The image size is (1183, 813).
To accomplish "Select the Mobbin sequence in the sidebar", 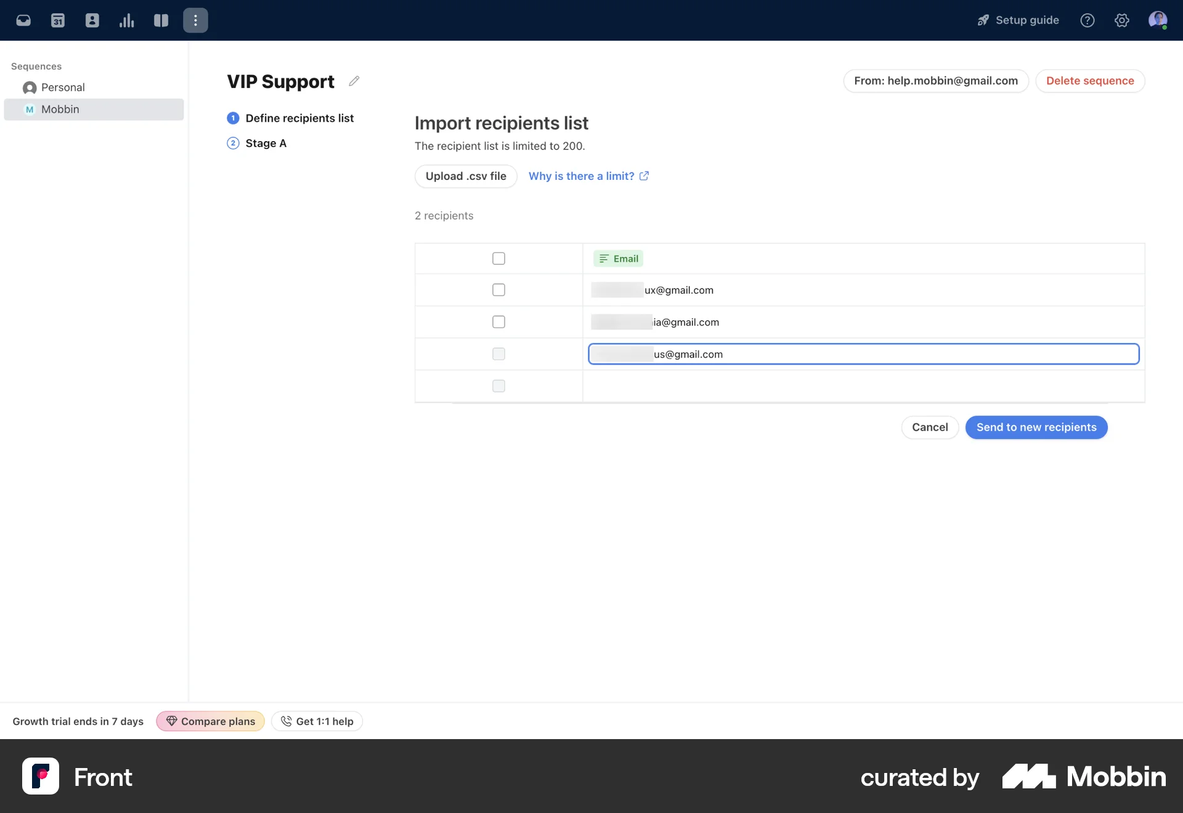I will [x=60, y=109].
